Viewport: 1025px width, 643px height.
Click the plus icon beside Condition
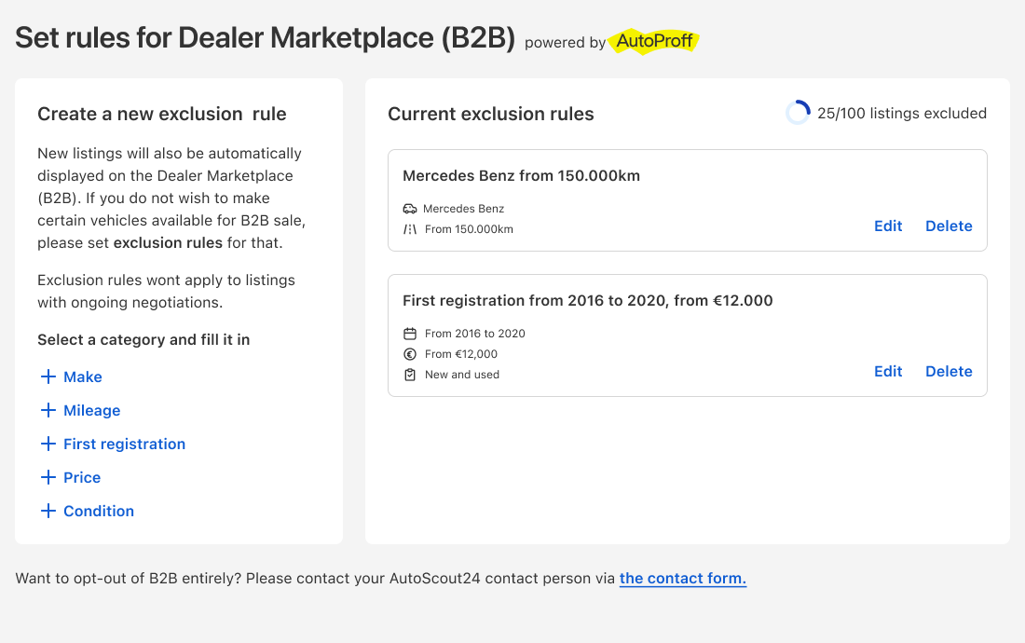(48, 511)
